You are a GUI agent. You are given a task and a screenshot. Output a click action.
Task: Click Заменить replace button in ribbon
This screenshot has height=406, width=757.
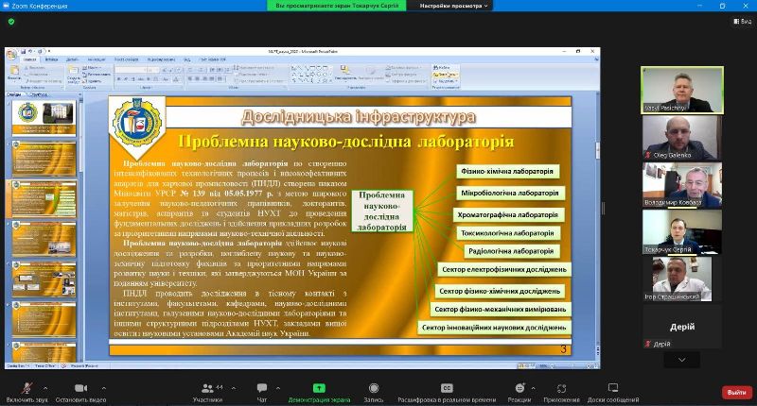click(x=445, y=75)
